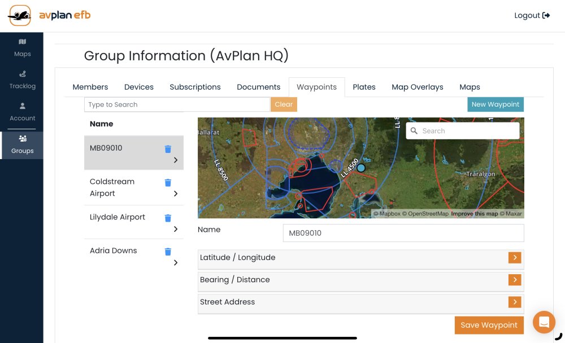Expand the Lilydale Airport row chevron
This screenshot has height=343, width=565.
point(176,229)
